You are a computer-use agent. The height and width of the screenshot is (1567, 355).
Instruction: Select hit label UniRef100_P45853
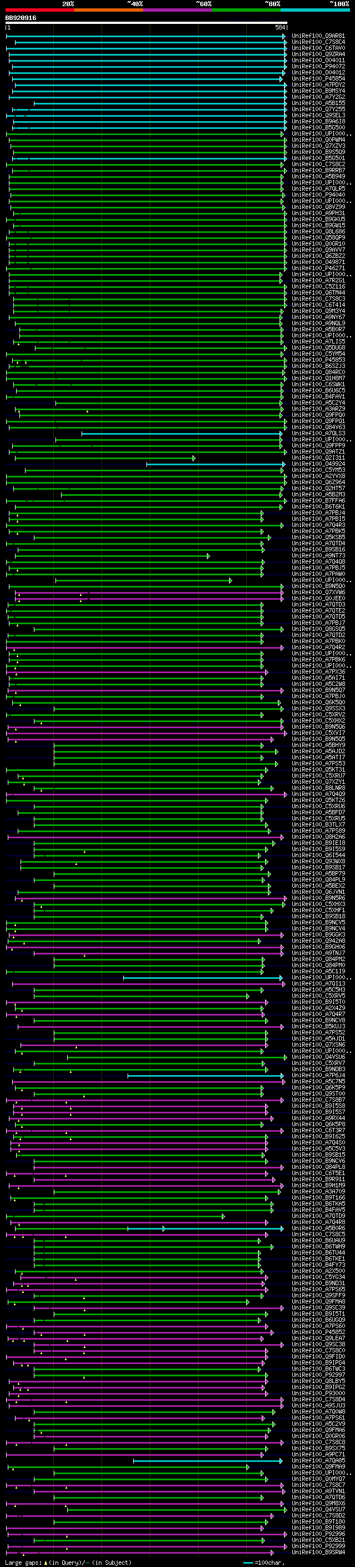[318, 360]
